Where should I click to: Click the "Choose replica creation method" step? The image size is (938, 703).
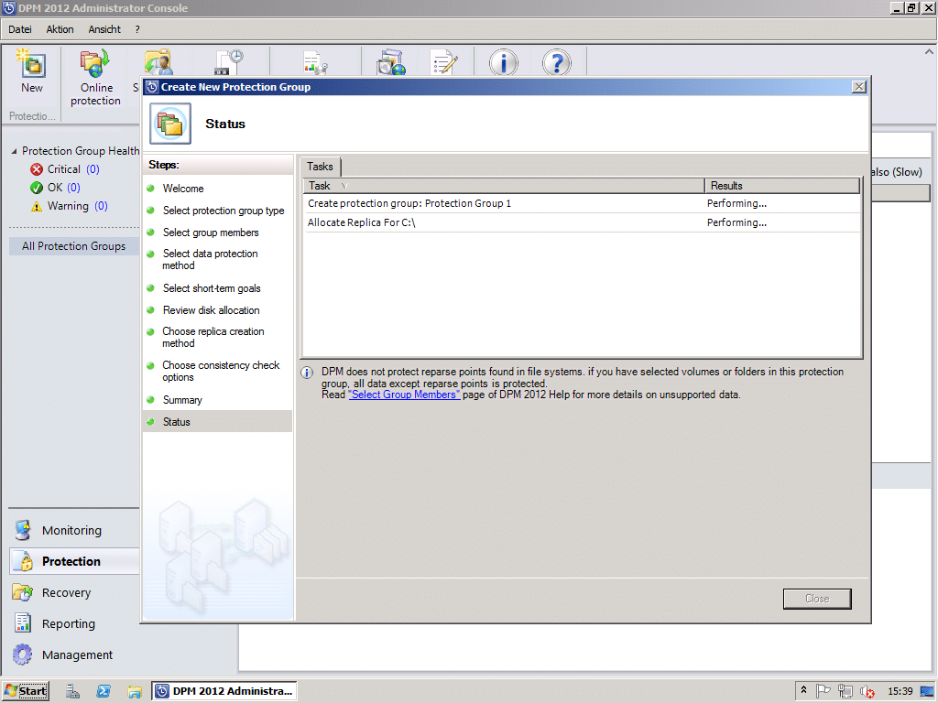pos(213,337)
